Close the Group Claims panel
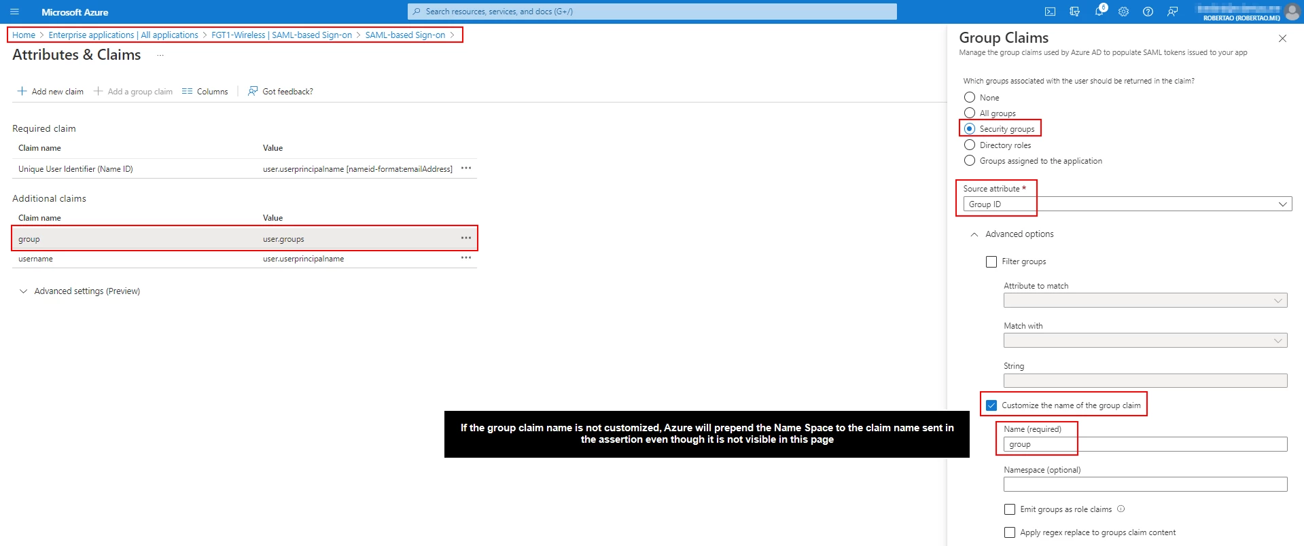Image resolution: width=1304 pixels, height=546 pixels. pos(1282,38)
